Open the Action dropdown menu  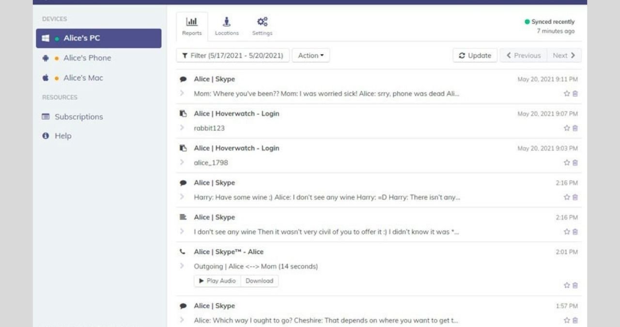click(x=311, y=56)
